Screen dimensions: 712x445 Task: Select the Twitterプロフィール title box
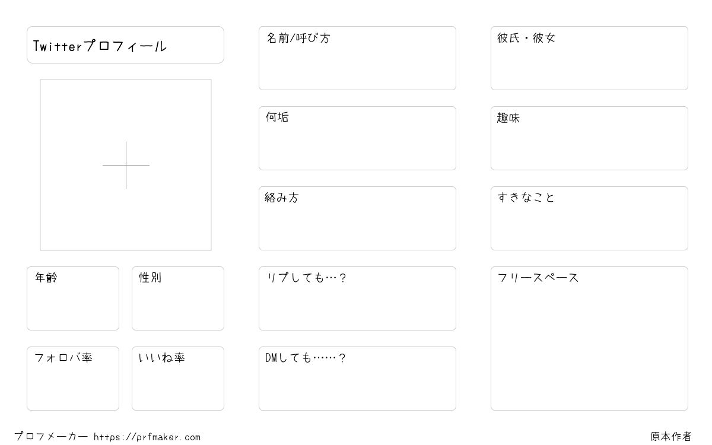tap(125, 44)
